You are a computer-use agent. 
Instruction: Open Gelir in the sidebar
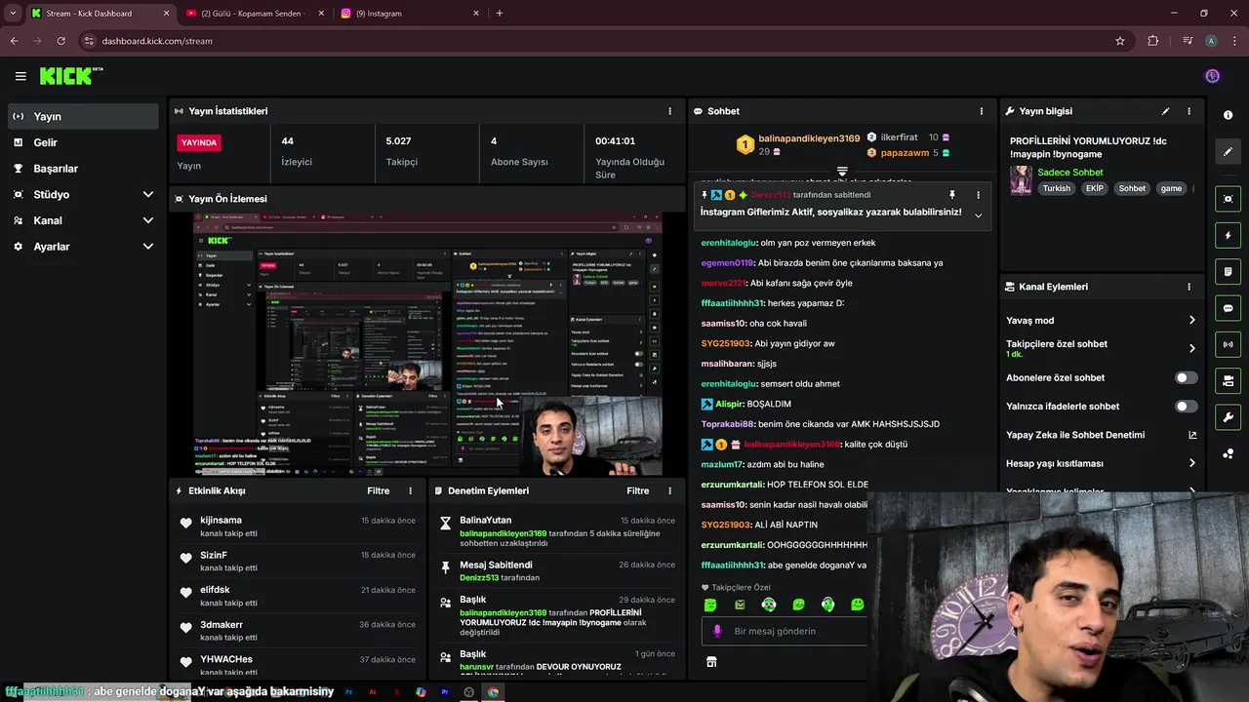pyautogui.click(x=82, y=142)
